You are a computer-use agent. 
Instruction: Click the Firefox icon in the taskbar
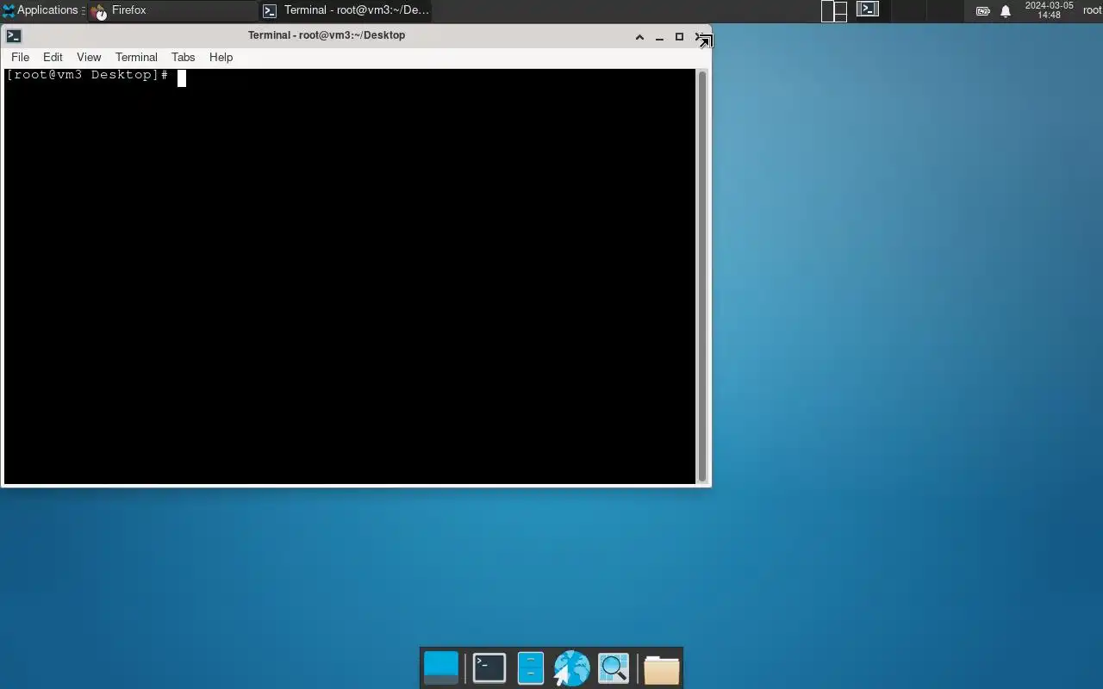click(100, 11)
